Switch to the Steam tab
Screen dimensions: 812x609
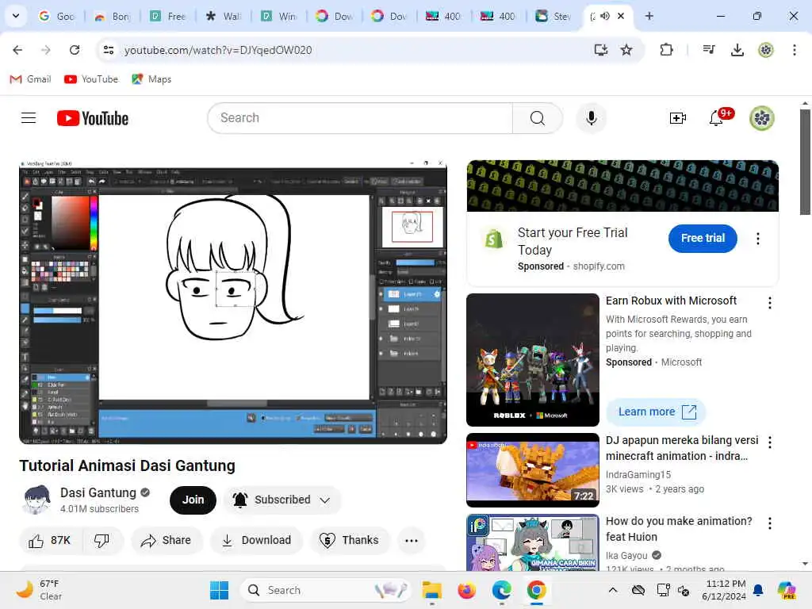coord(553,16)
